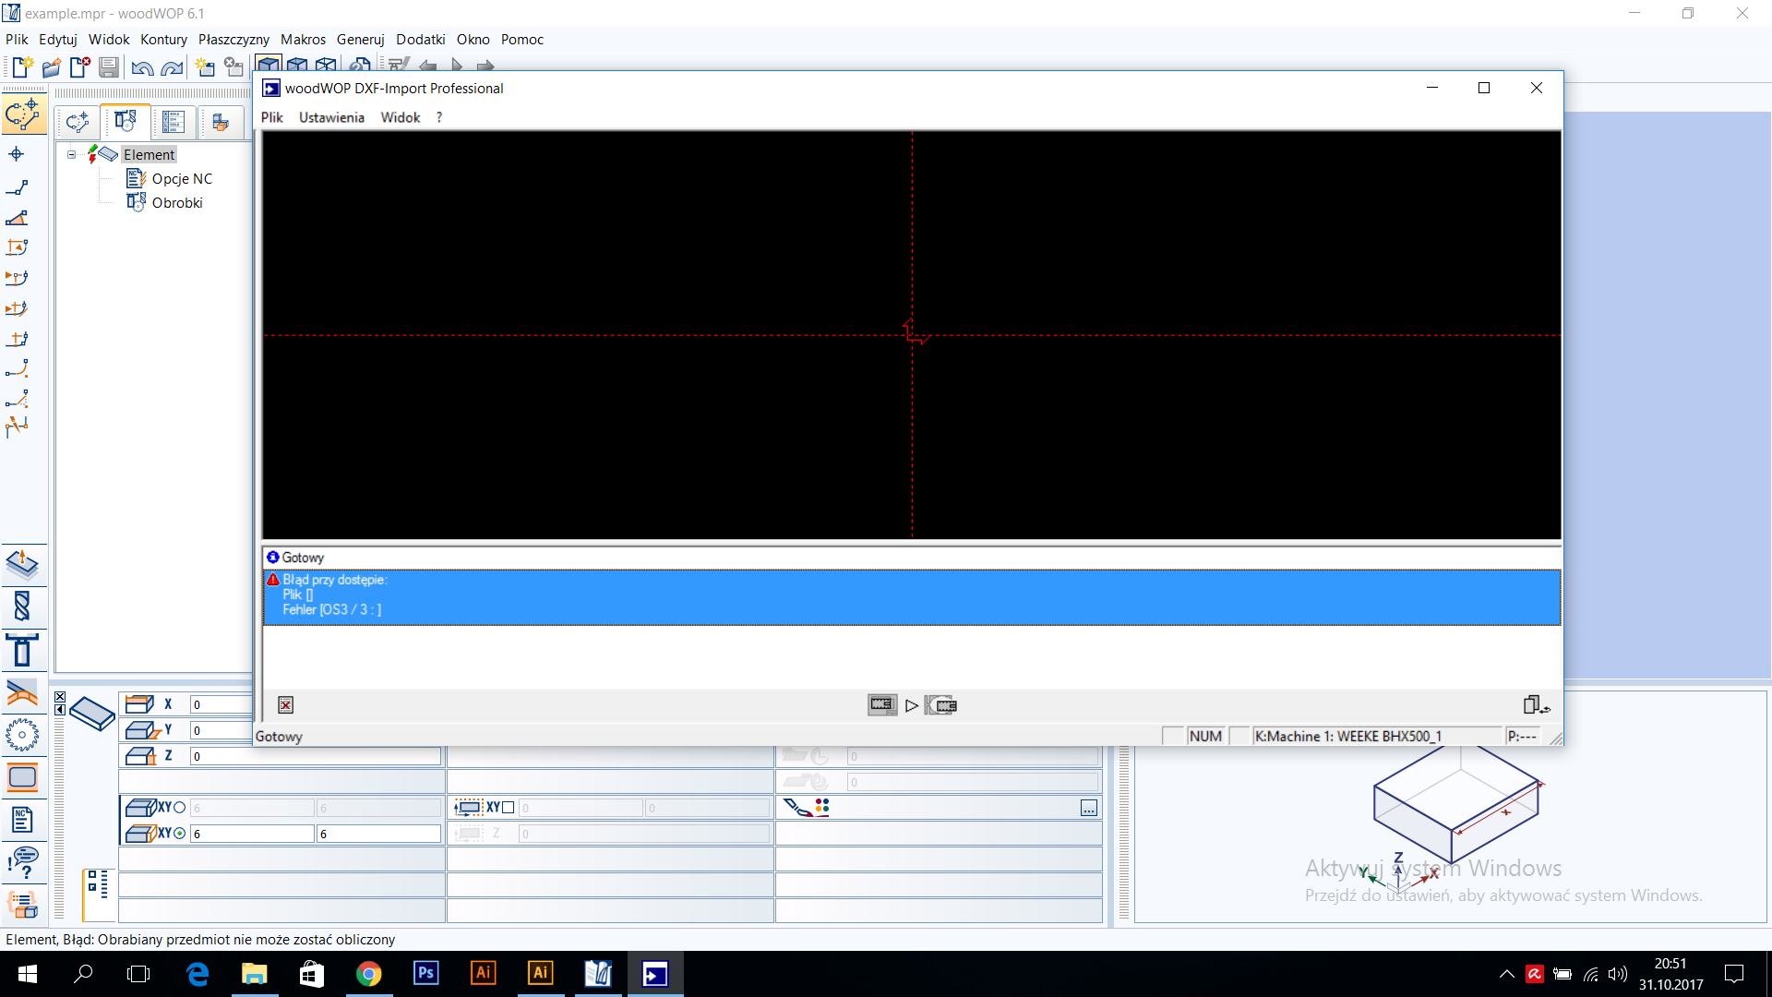Activate the contour drawing tool in sidebar
The image size is (1772, 997).
tap(22, 114)
